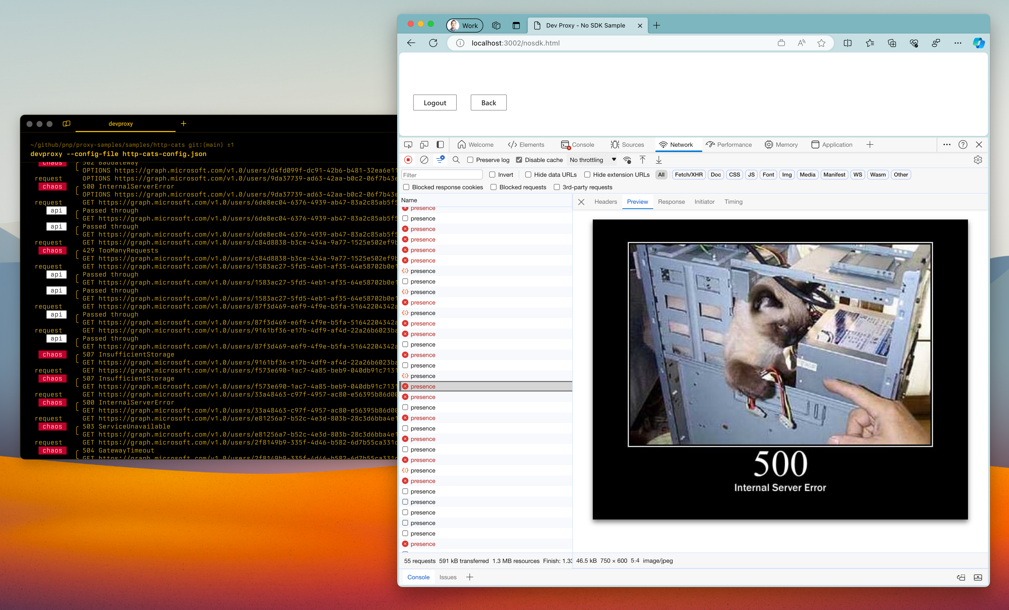Select the inspect element tool

coord(408,144)
